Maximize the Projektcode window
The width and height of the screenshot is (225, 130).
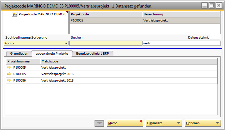click(x=211, y=6)
